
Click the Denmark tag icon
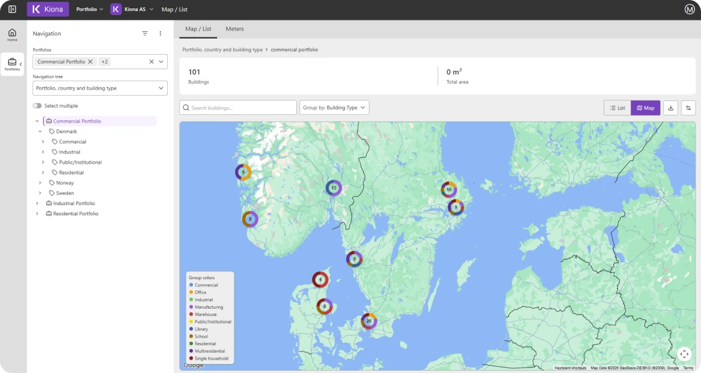coord(52,132)
